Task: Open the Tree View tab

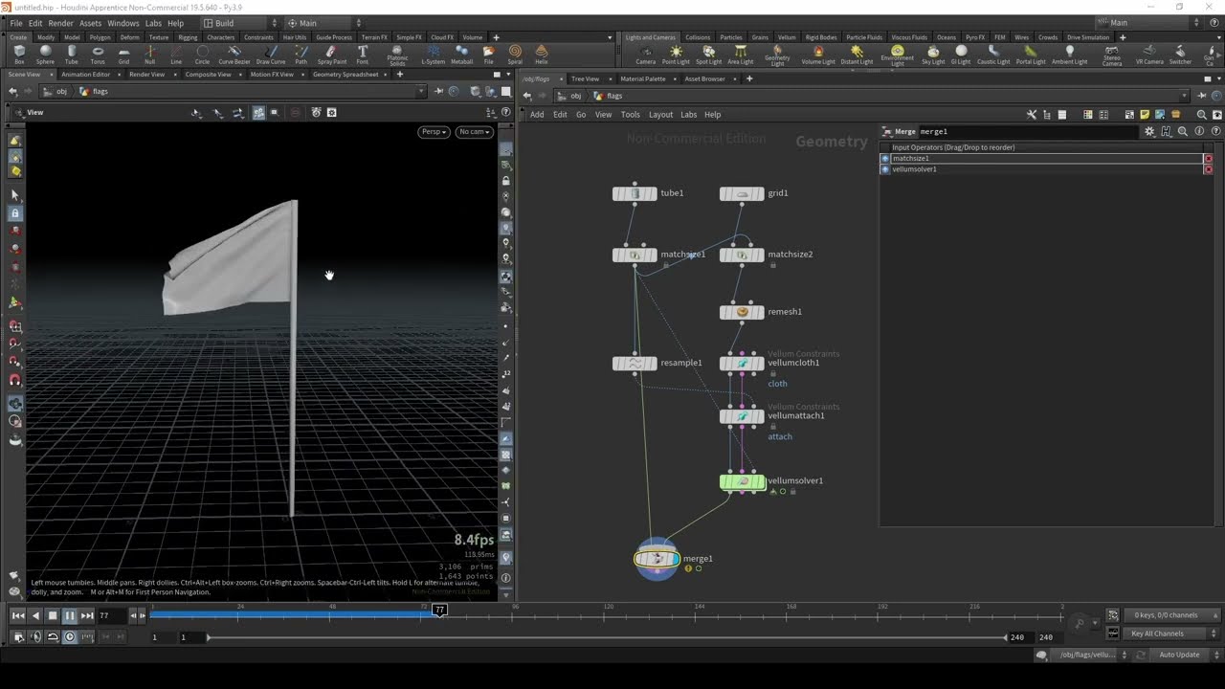Action: click(585, 78)
